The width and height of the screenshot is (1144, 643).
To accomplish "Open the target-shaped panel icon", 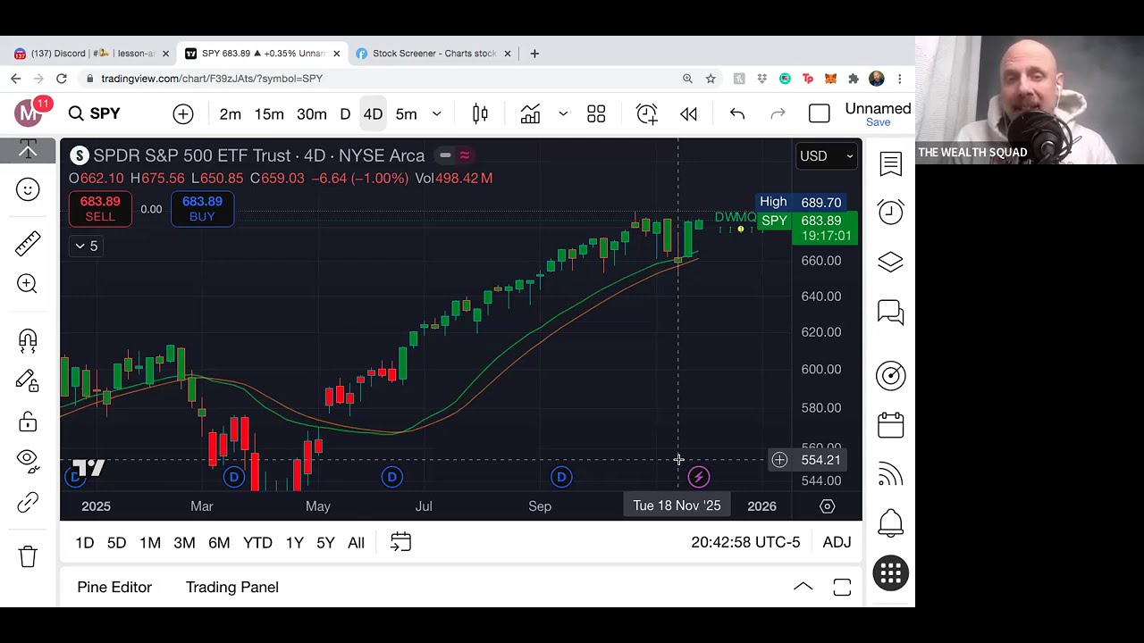I will click(890, 375).
